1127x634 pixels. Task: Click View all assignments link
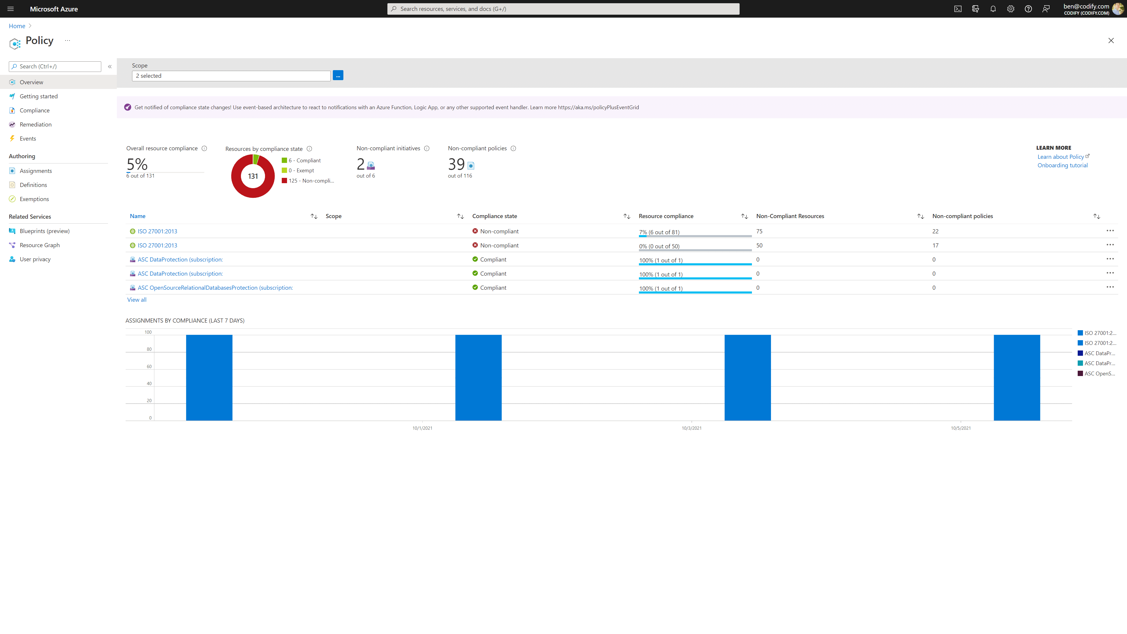[136, 300]
